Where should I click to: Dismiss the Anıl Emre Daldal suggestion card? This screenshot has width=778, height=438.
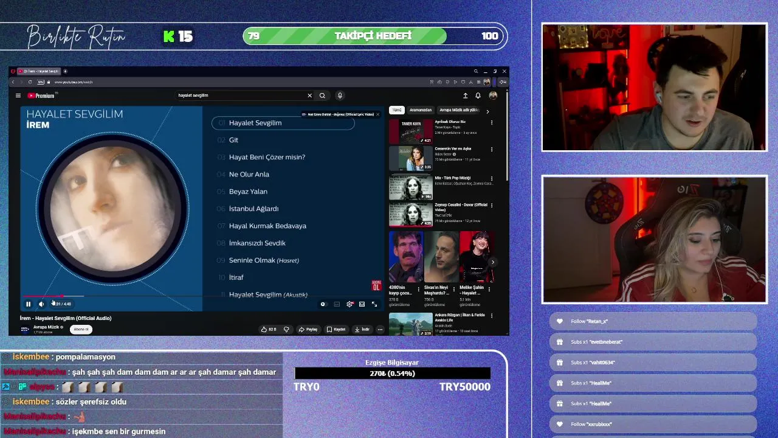(377, 114)
